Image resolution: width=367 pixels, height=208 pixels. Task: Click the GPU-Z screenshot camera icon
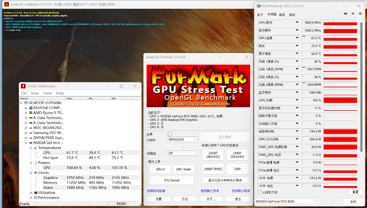tap(345, 14)
